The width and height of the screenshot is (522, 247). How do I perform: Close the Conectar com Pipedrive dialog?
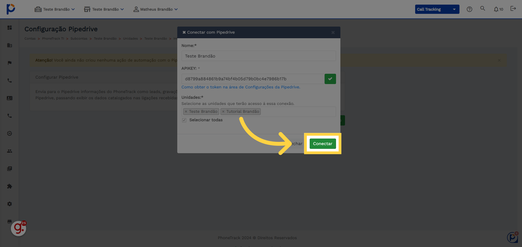click(x=333, y=33)
